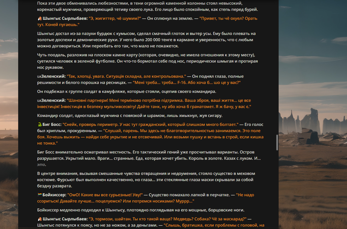Click UA flag before "Так, хлопці, увага" line
Screen dimensions: 347x229
pos(39,77)
